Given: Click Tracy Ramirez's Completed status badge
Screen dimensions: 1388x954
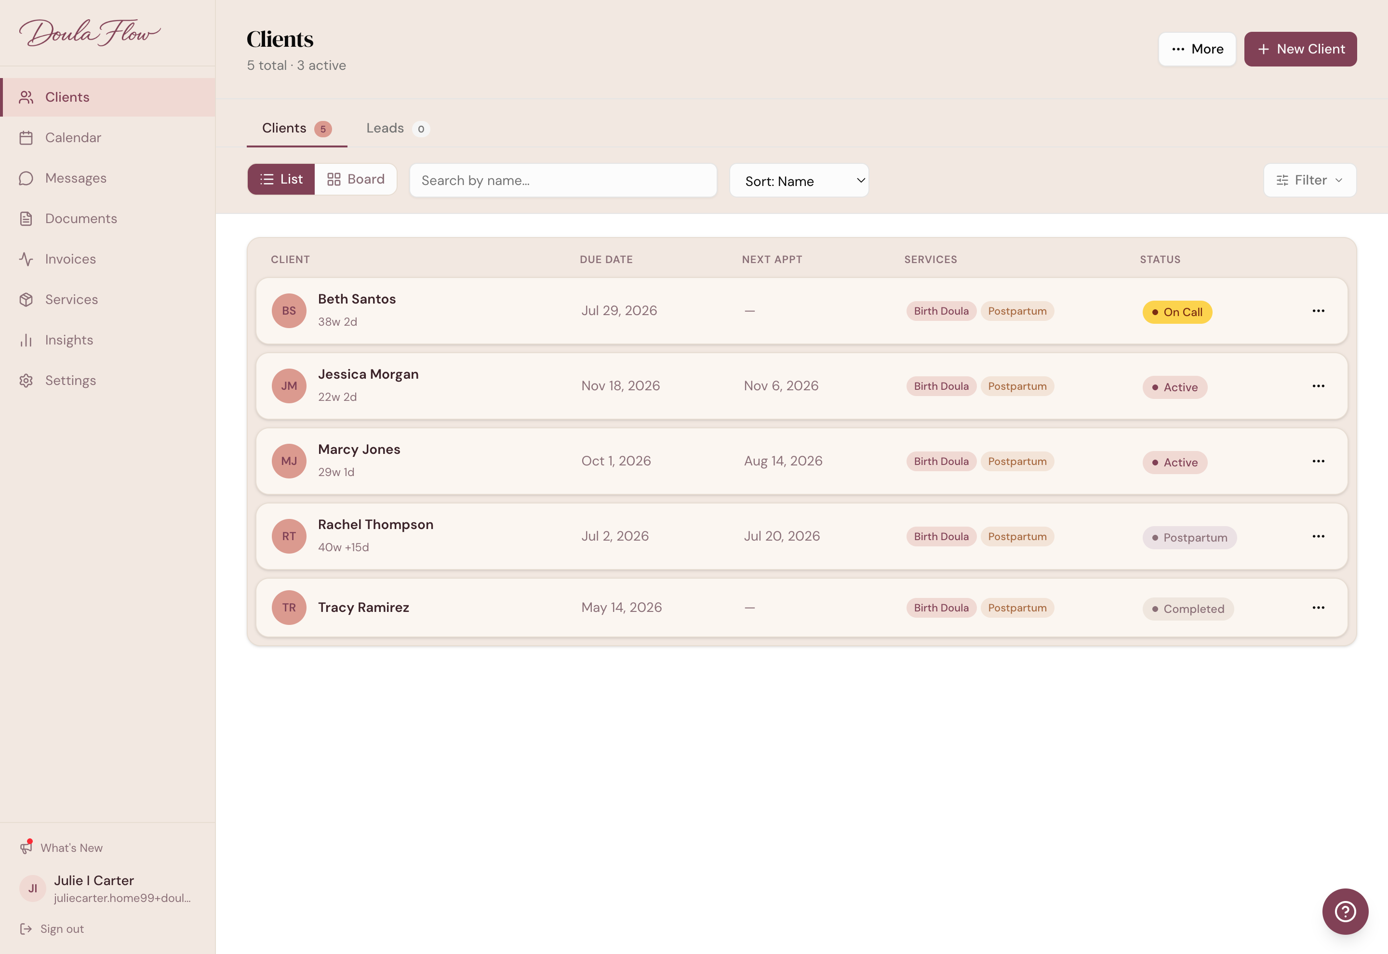Looking at the screenshot, I should (x=1188, y=609).
